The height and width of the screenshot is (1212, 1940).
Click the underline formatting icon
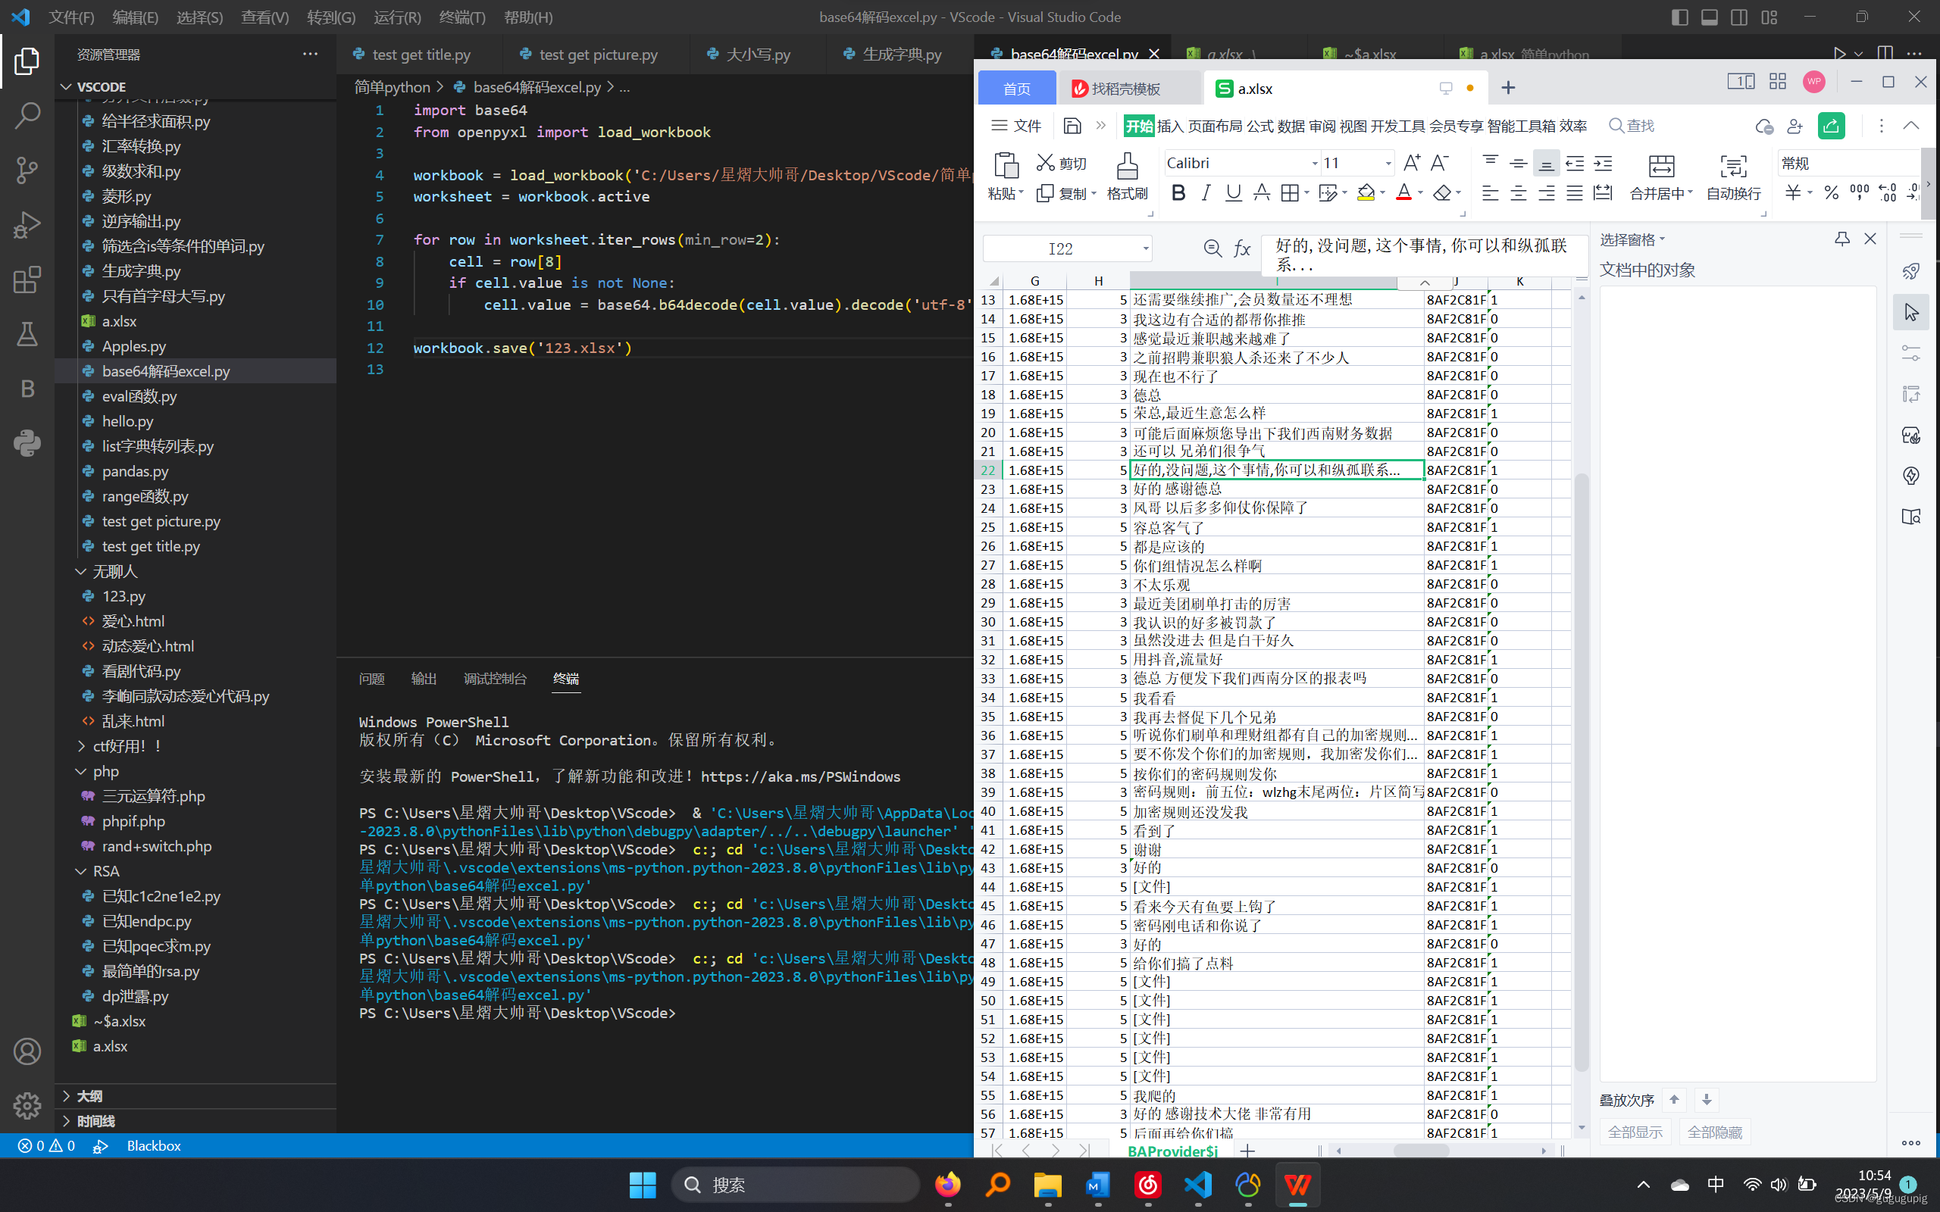(1233, 192)
